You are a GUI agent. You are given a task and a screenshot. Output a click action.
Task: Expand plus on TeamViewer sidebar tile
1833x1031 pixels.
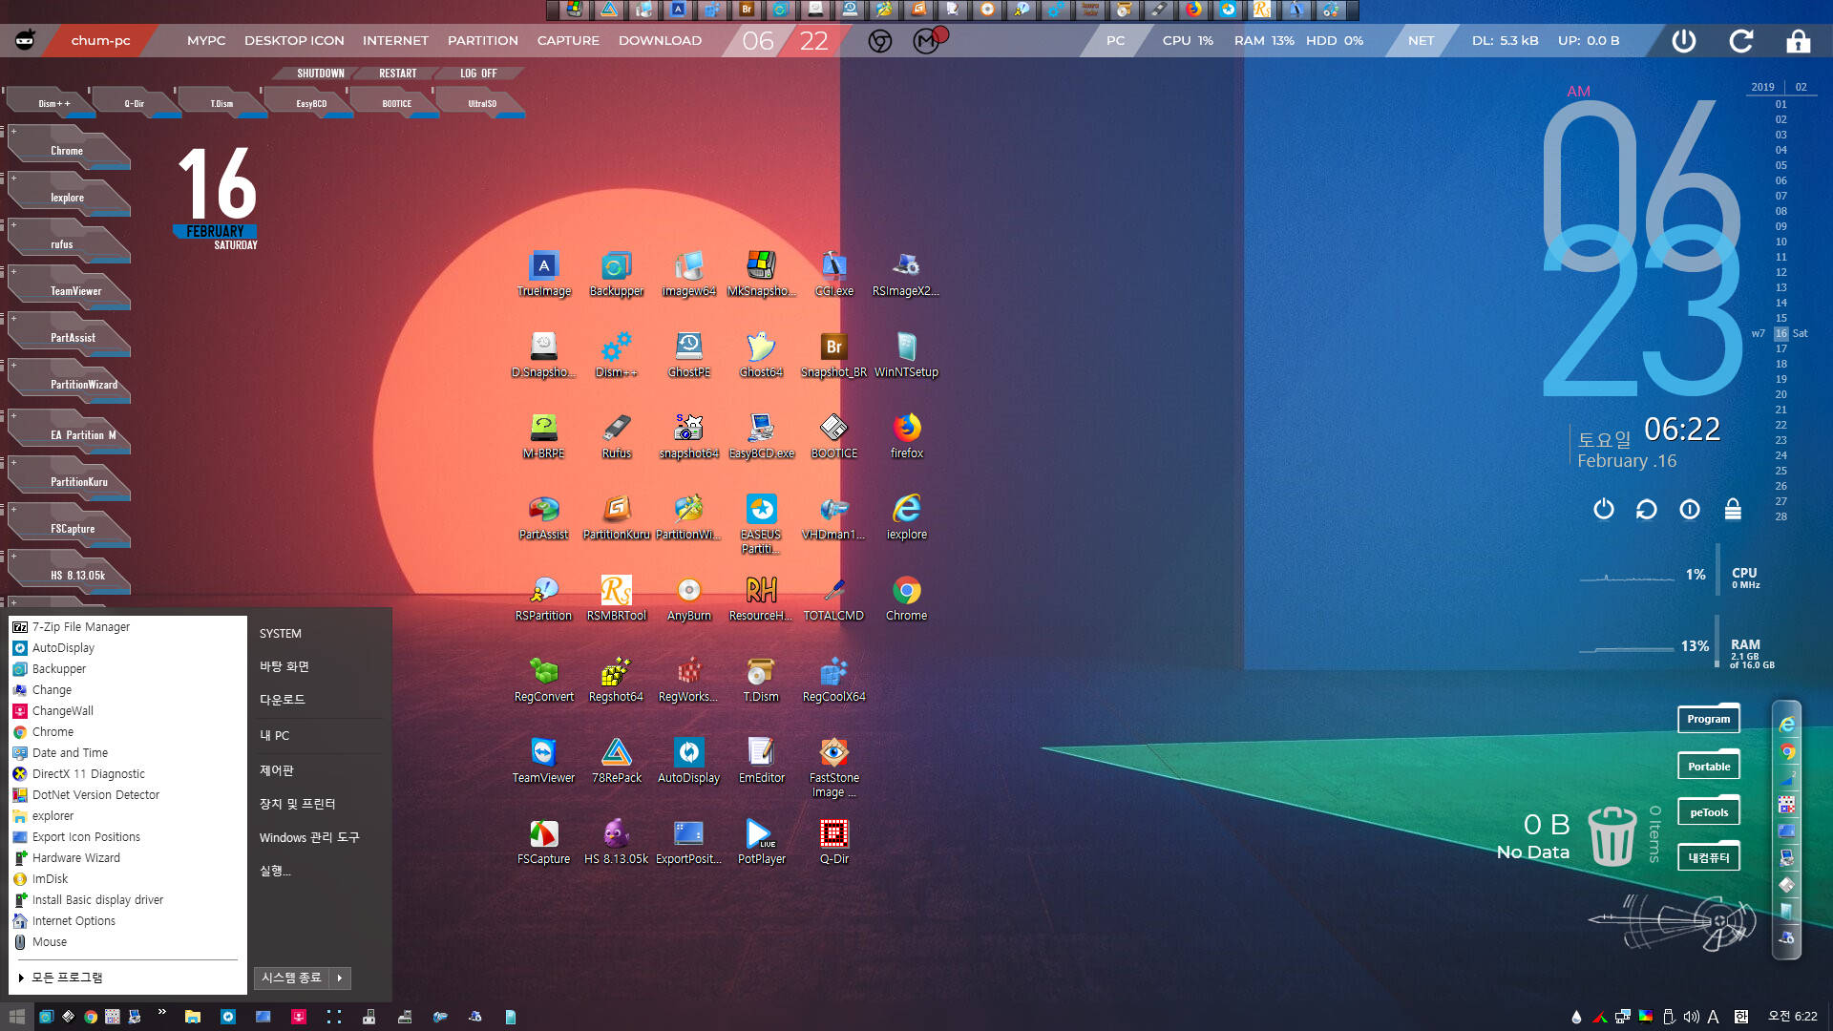pos(13,271)
